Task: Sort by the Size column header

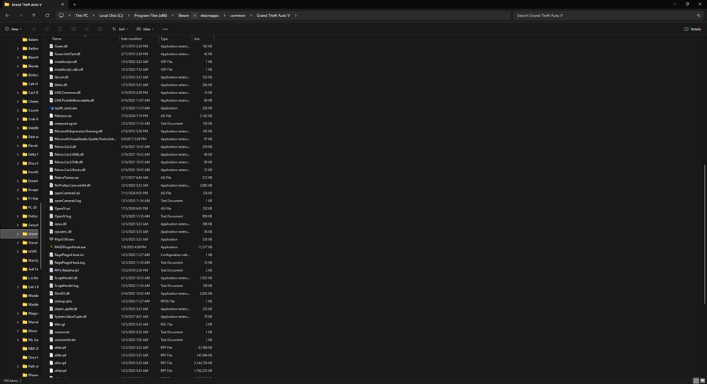Action: point(203,39)
